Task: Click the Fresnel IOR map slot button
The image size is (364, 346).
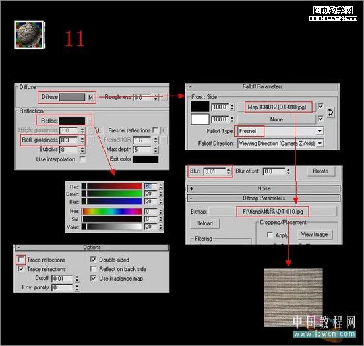Action: pos(164,140)
